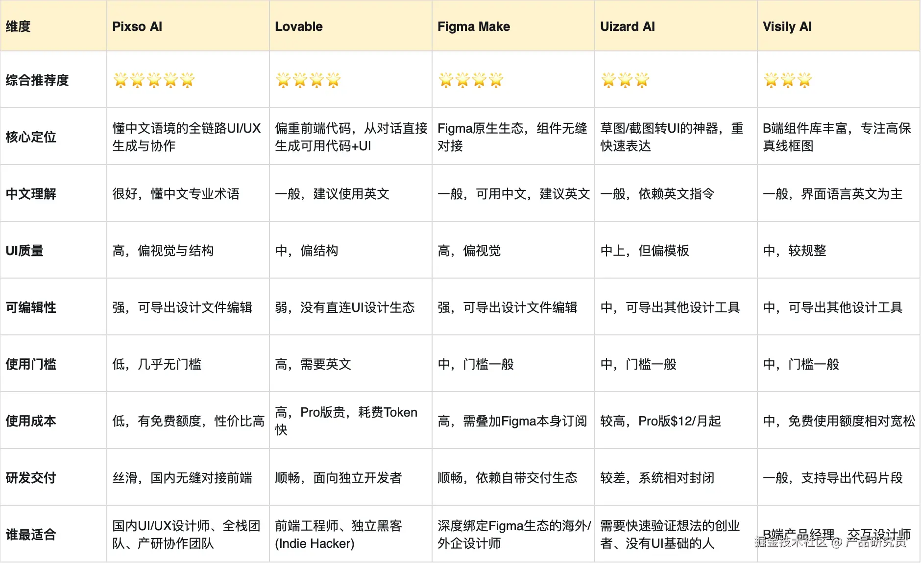Select the cell "深度绑定Figma生态的海外/外企设计师"
Viewport: 921px width, 563px height.
[513, 534]
